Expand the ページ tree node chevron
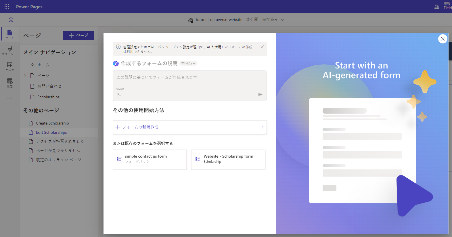 pyautogui.click(x=25, y=76)
